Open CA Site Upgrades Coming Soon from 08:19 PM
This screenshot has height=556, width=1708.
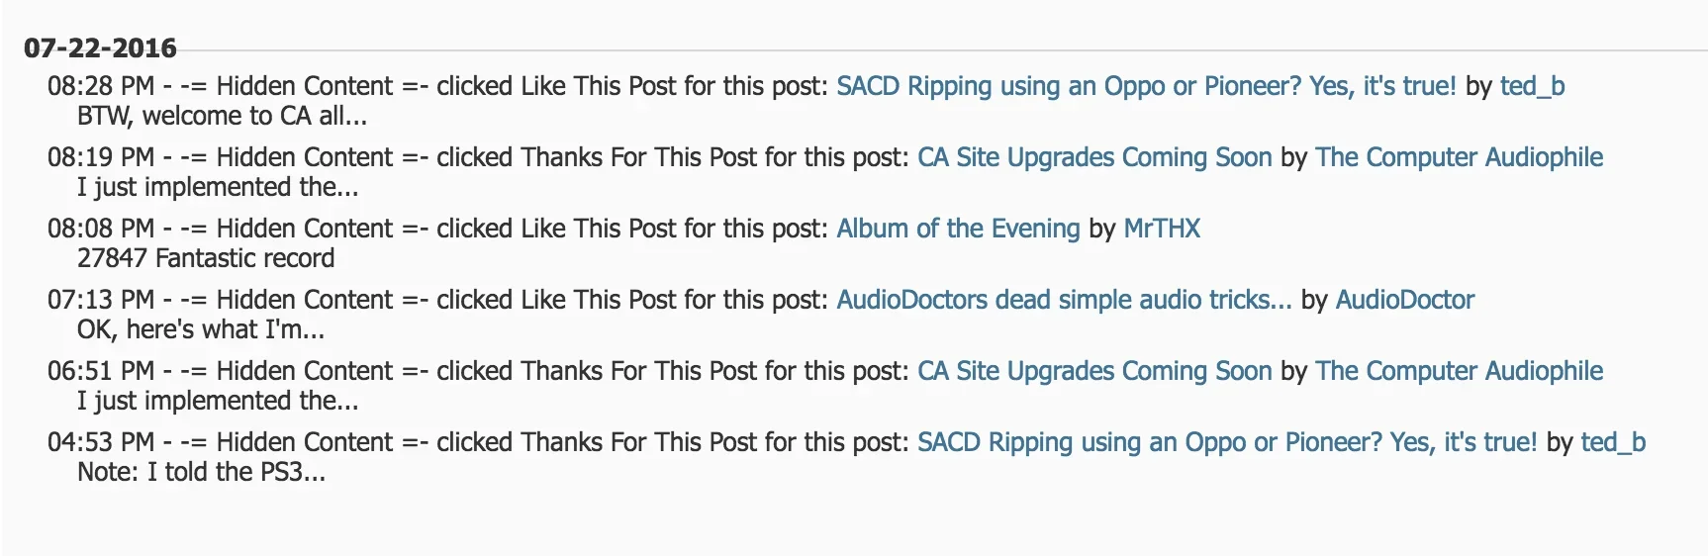tap(1094, 157)
